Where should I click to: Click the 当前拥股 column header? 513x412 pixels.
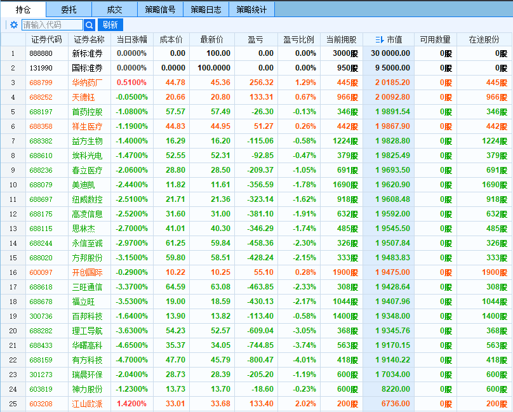point(341,40)
